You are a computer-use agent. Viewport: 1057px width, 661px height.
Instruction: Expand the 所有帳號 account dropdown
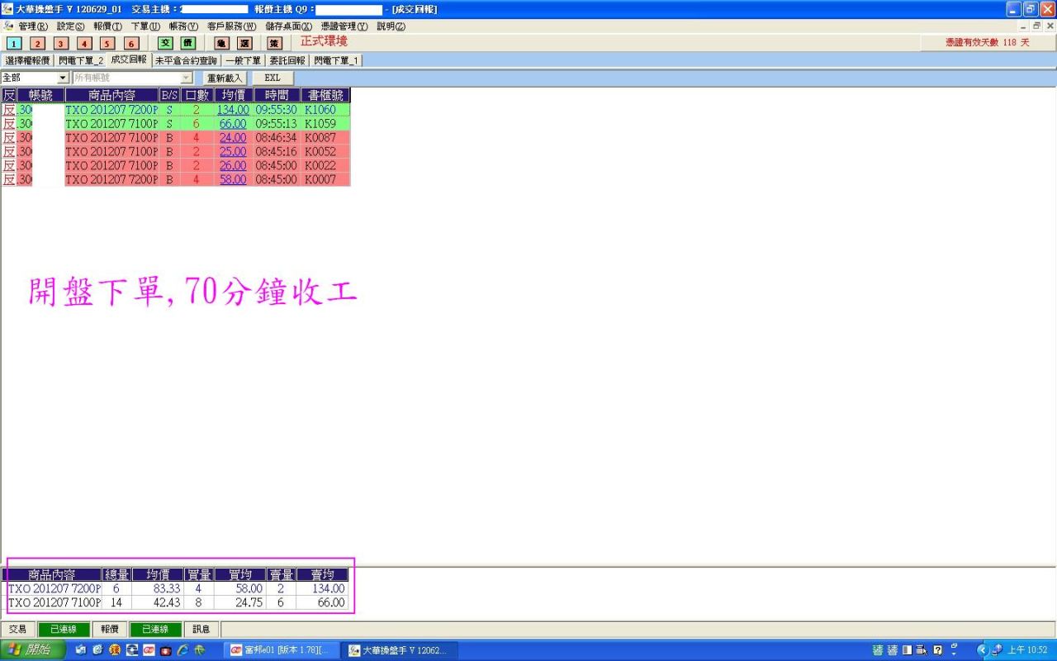coord(187,78)
